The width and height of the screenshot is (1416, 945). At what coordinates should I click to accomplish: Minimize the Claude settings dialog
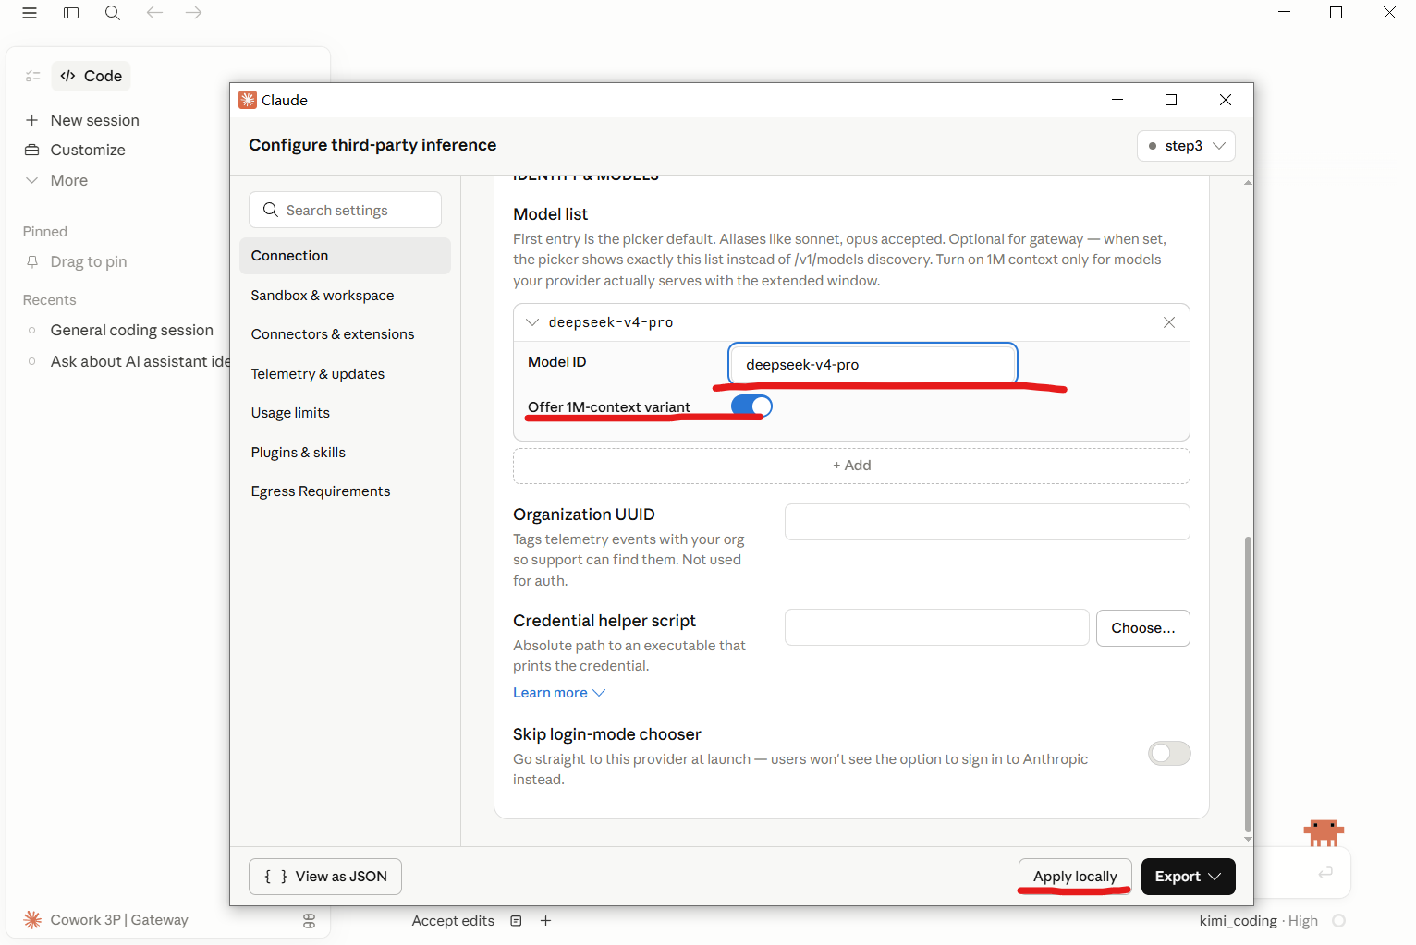[x=1117, y=100]
